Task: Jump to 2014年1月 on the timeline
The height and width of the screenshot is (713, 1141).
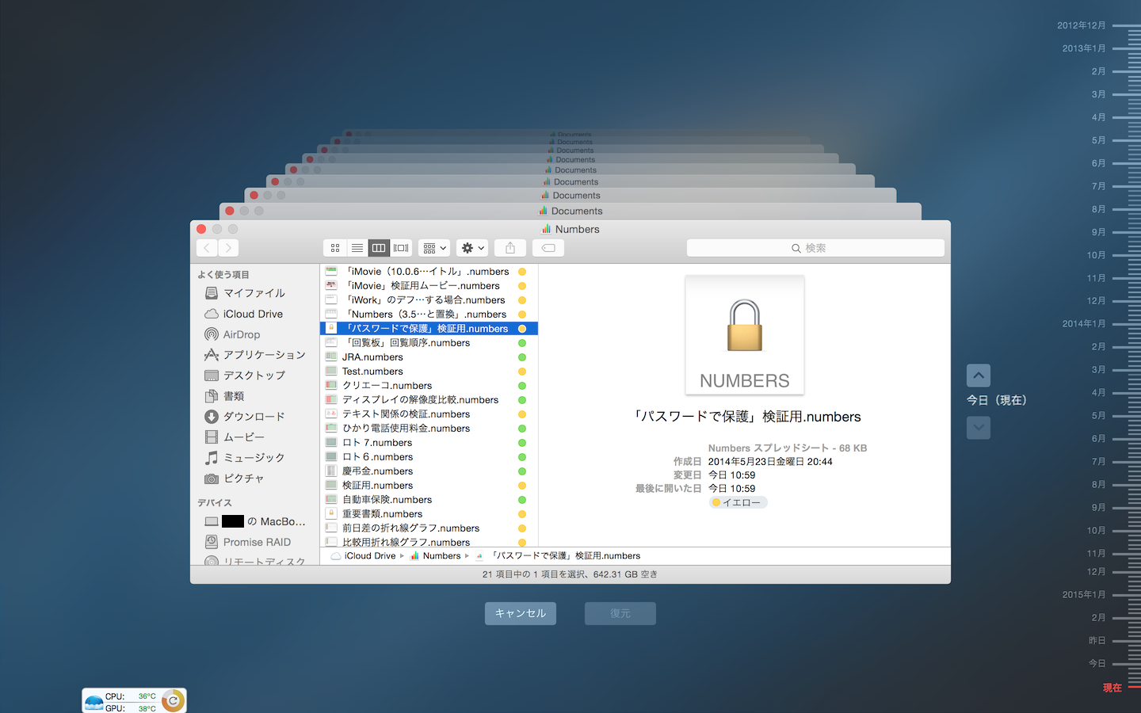Action: pos(1084,323)
